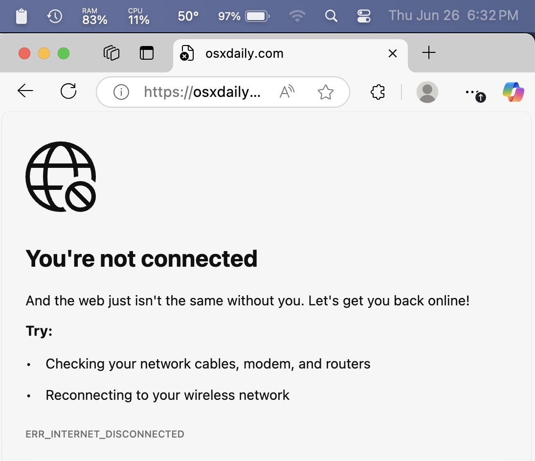
Task: Open Settings and more ellipsis menu
Action: (x=471, y=92)
